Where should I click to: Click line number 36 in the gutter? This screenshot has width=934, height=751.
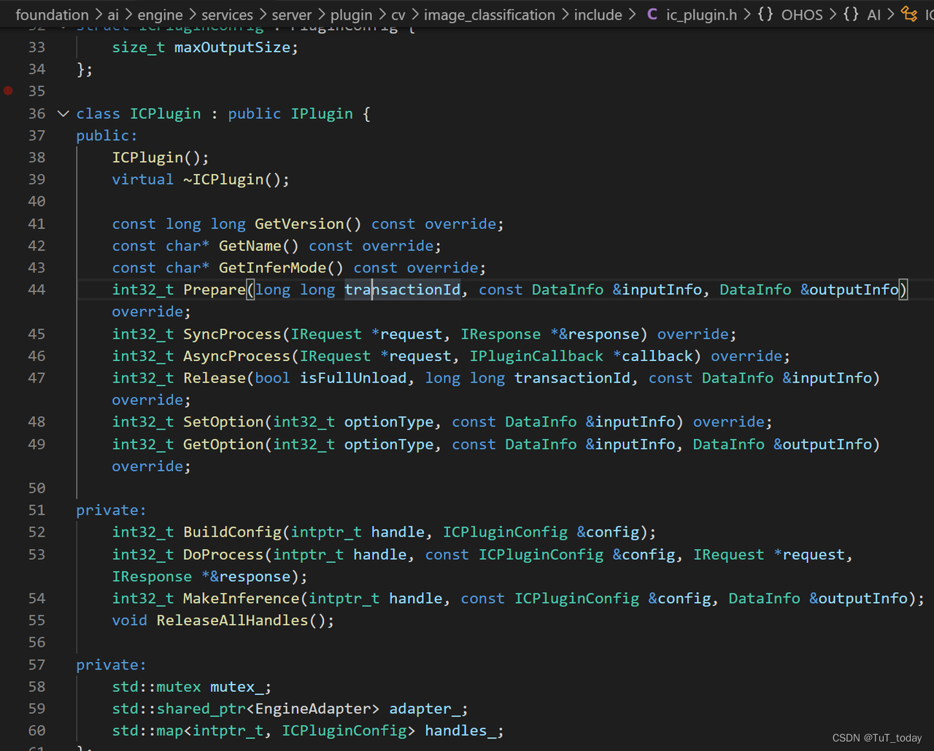pyautogui.click(x=36, y=113)
